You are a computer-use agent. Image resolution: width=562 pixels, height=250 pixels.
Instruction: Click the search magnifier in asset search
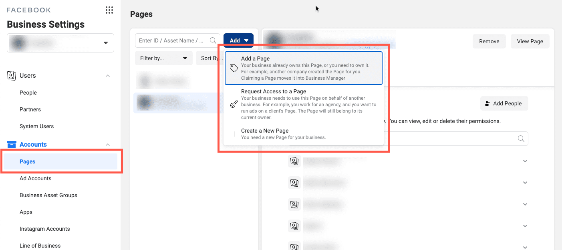pos(213,40)
